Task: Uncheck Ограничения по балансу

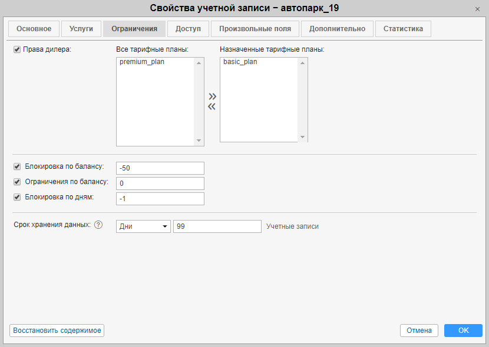Action: pyautogui.click(x=17, y=182)
